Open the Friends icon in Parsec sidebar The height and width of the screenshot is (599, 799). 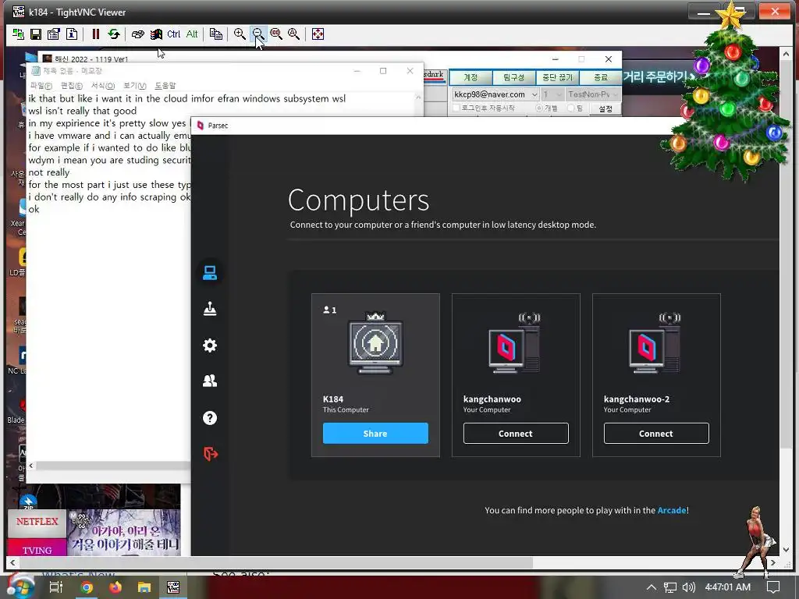(210, 381)
